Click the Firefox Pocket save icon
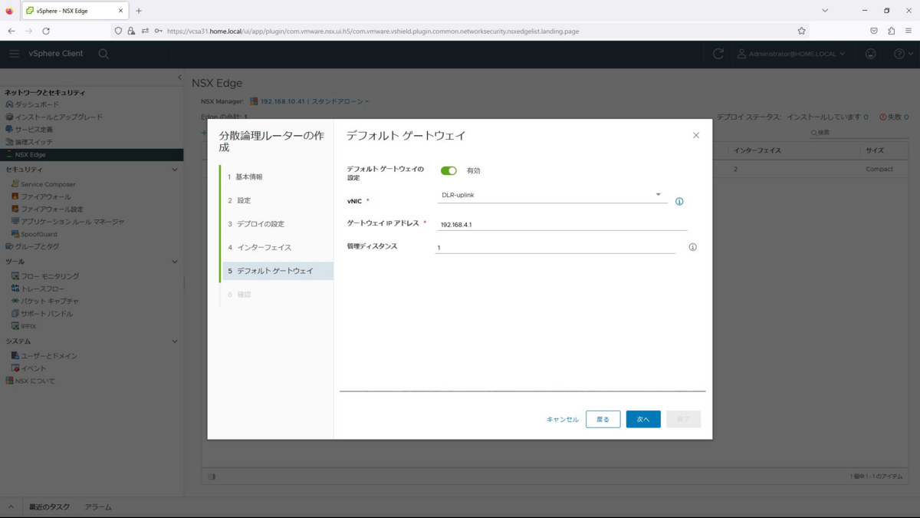Viewport: 920px width, 518px height. point(874,31)
